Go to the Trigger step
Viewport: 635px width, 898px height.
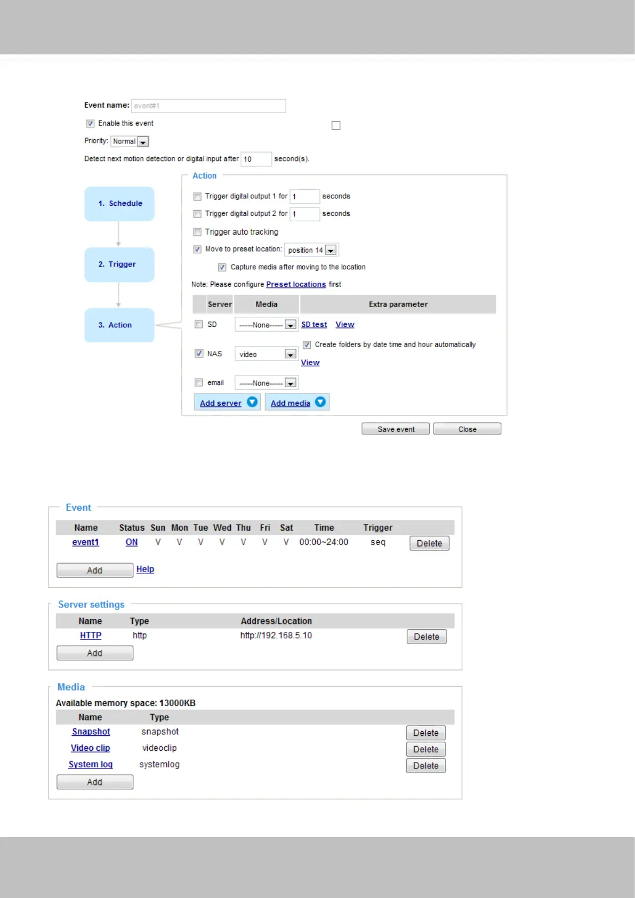119,264
